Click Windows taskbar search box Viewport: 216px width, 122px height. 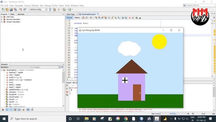point(37,119)
